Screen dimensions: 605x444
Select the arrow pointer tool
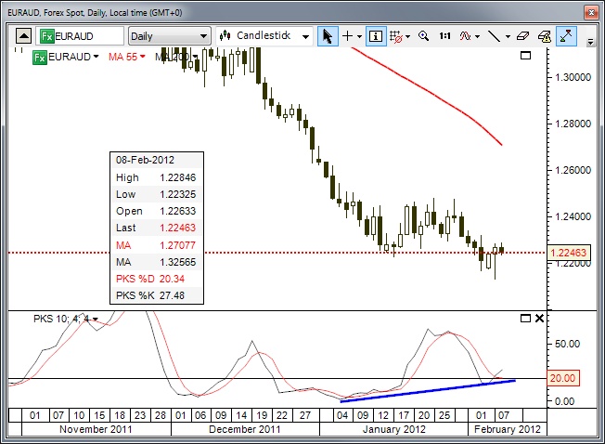coord(328,36)
